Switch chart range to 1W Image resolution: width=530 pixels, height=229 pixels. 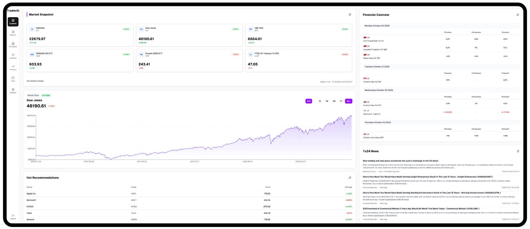click(x=327, y=101)
